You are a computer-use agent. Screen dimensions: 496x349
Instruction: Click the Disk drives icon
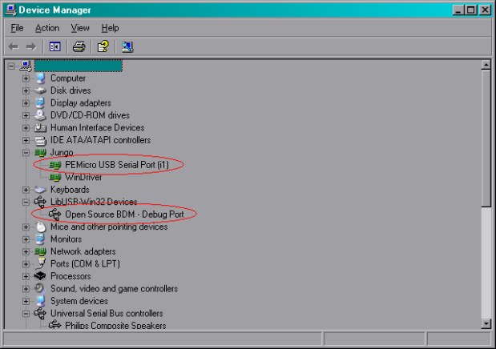point(40,90)
